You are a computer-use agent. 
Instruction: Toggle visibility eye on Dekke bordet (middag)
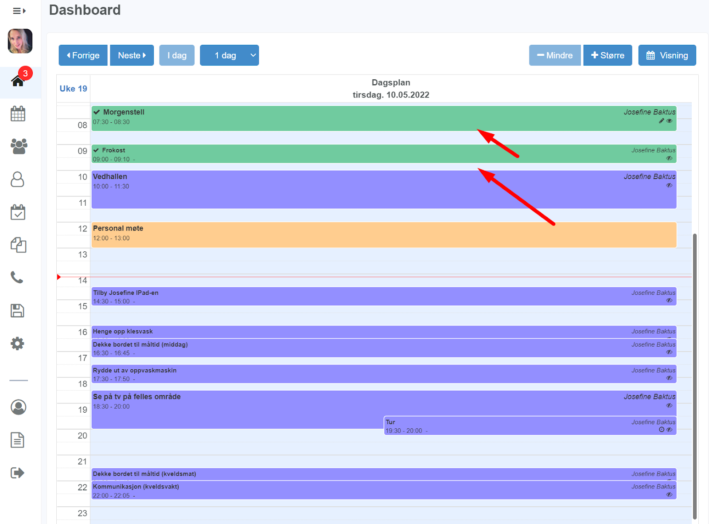(x=670, y=352)
